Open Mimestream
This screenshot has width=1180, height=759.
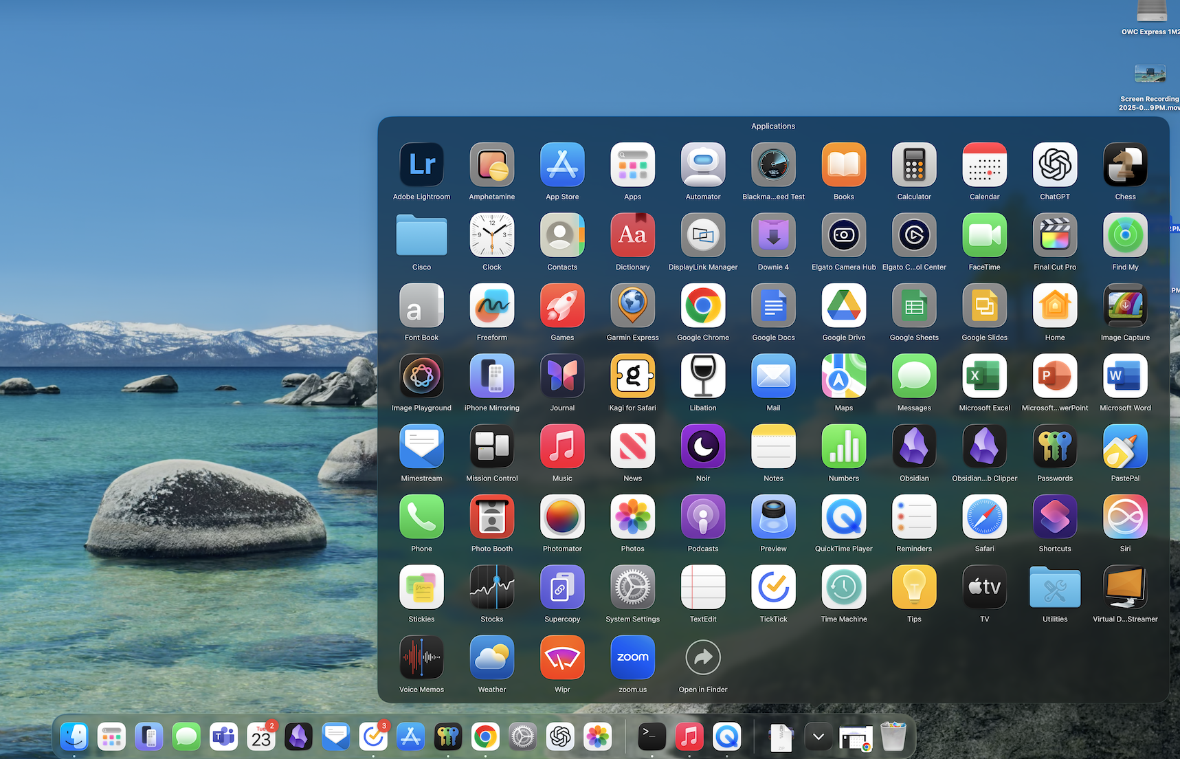click(421, 446)
